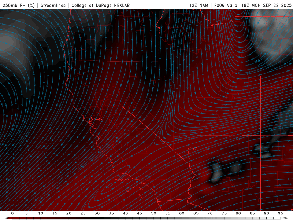The image size is (293, 220).
Task: Click the colorbar label '90'
Action: [266, 213]
